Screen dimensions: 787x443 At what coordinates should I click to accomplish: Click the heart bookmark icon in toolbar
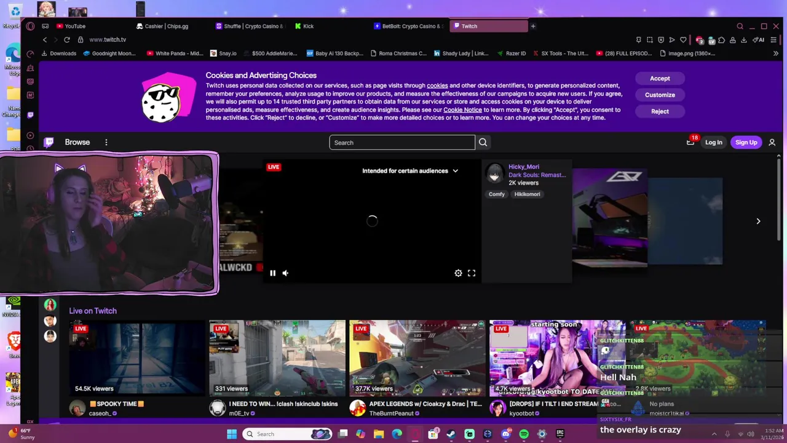[683, 40]
